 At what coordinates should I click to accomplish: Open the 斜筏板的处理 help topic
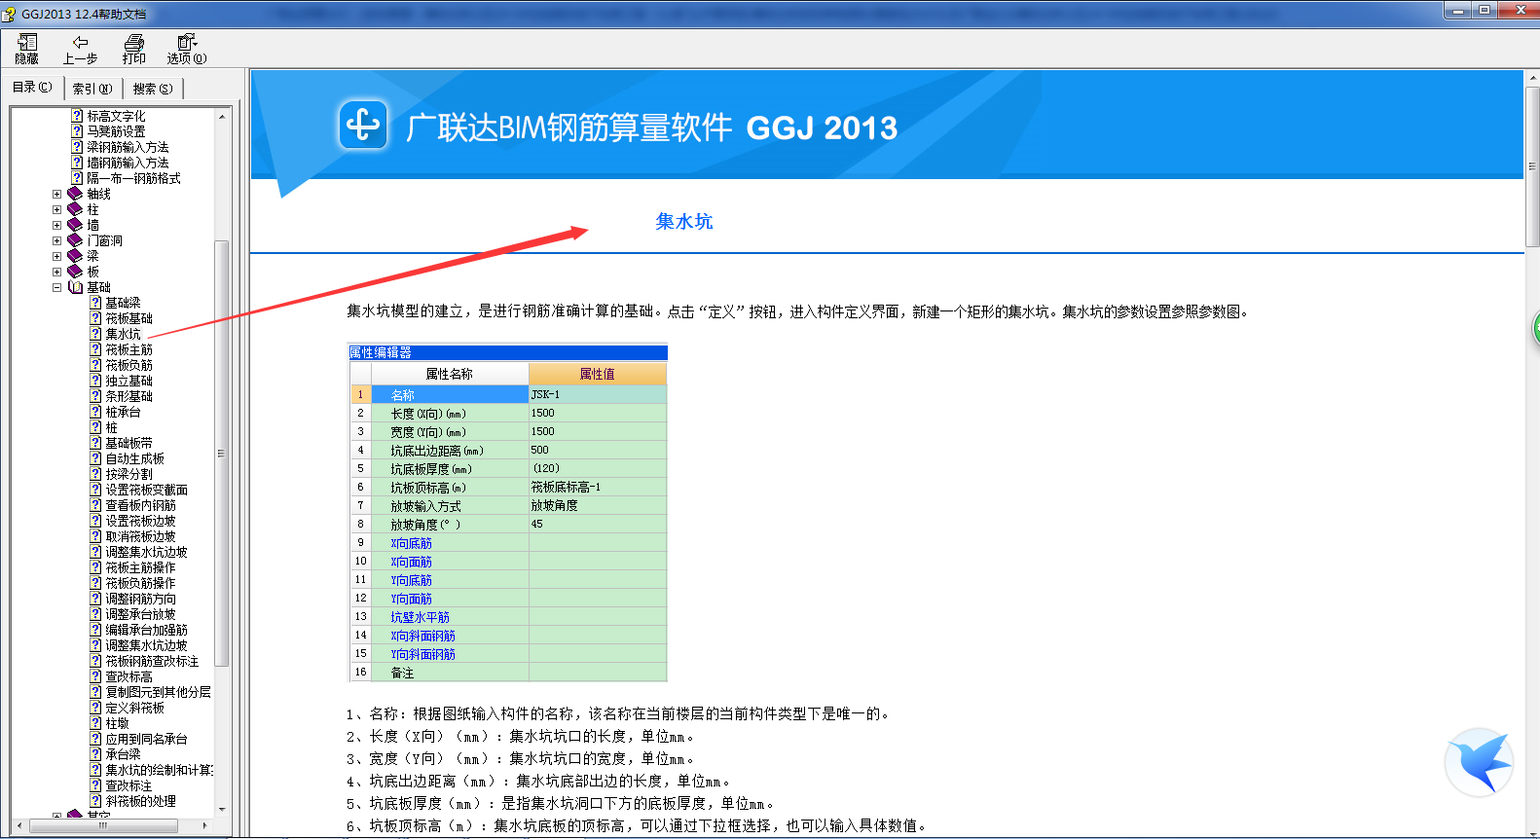tap(140, 801)
